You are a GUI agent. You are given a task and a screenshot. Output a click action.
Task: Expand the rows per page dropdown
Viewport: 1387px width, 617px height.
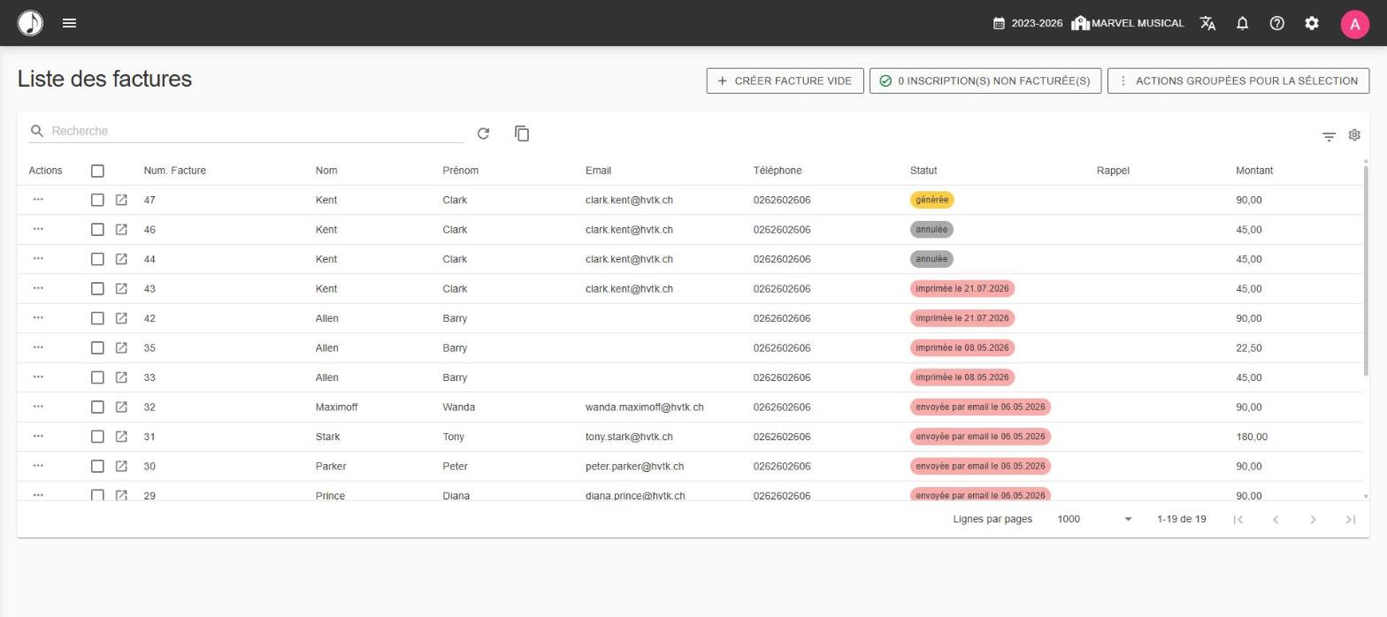1095,519
